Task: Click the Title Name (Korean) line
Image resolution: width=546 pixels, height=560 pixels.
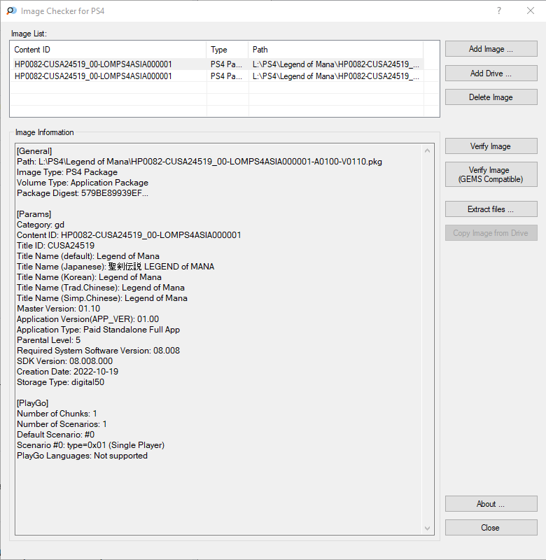Action: pos(90,277)
